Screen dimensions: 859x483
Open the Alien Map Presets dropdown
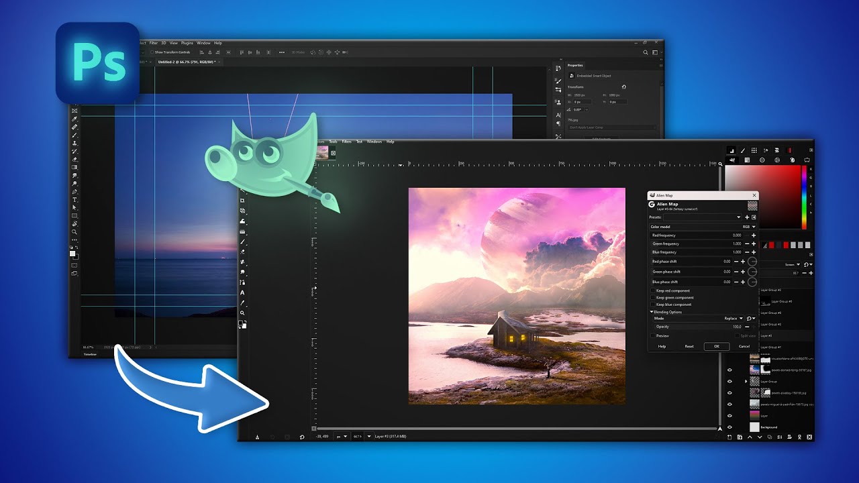pos(703,217)
